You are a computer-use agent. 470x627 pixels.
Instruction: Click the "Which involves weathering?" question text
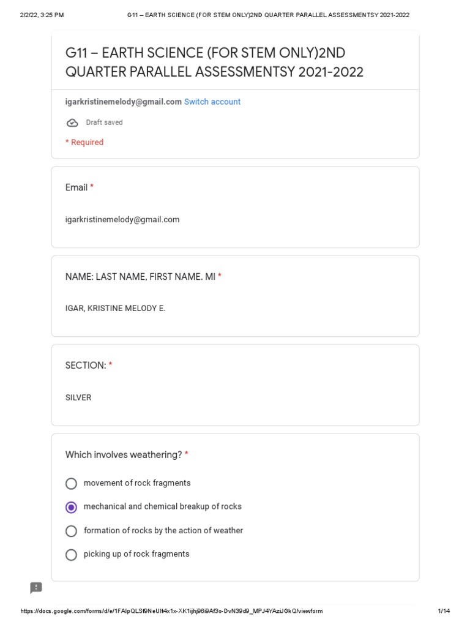click(124, 455)
